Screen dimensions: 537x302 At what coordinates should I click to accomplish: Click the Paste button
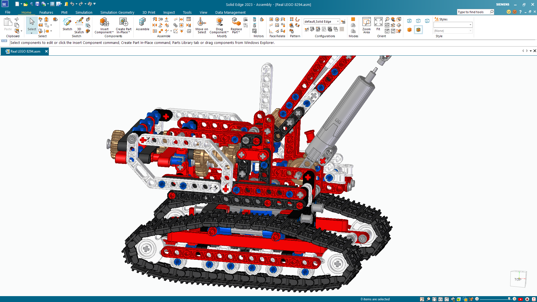8,24
